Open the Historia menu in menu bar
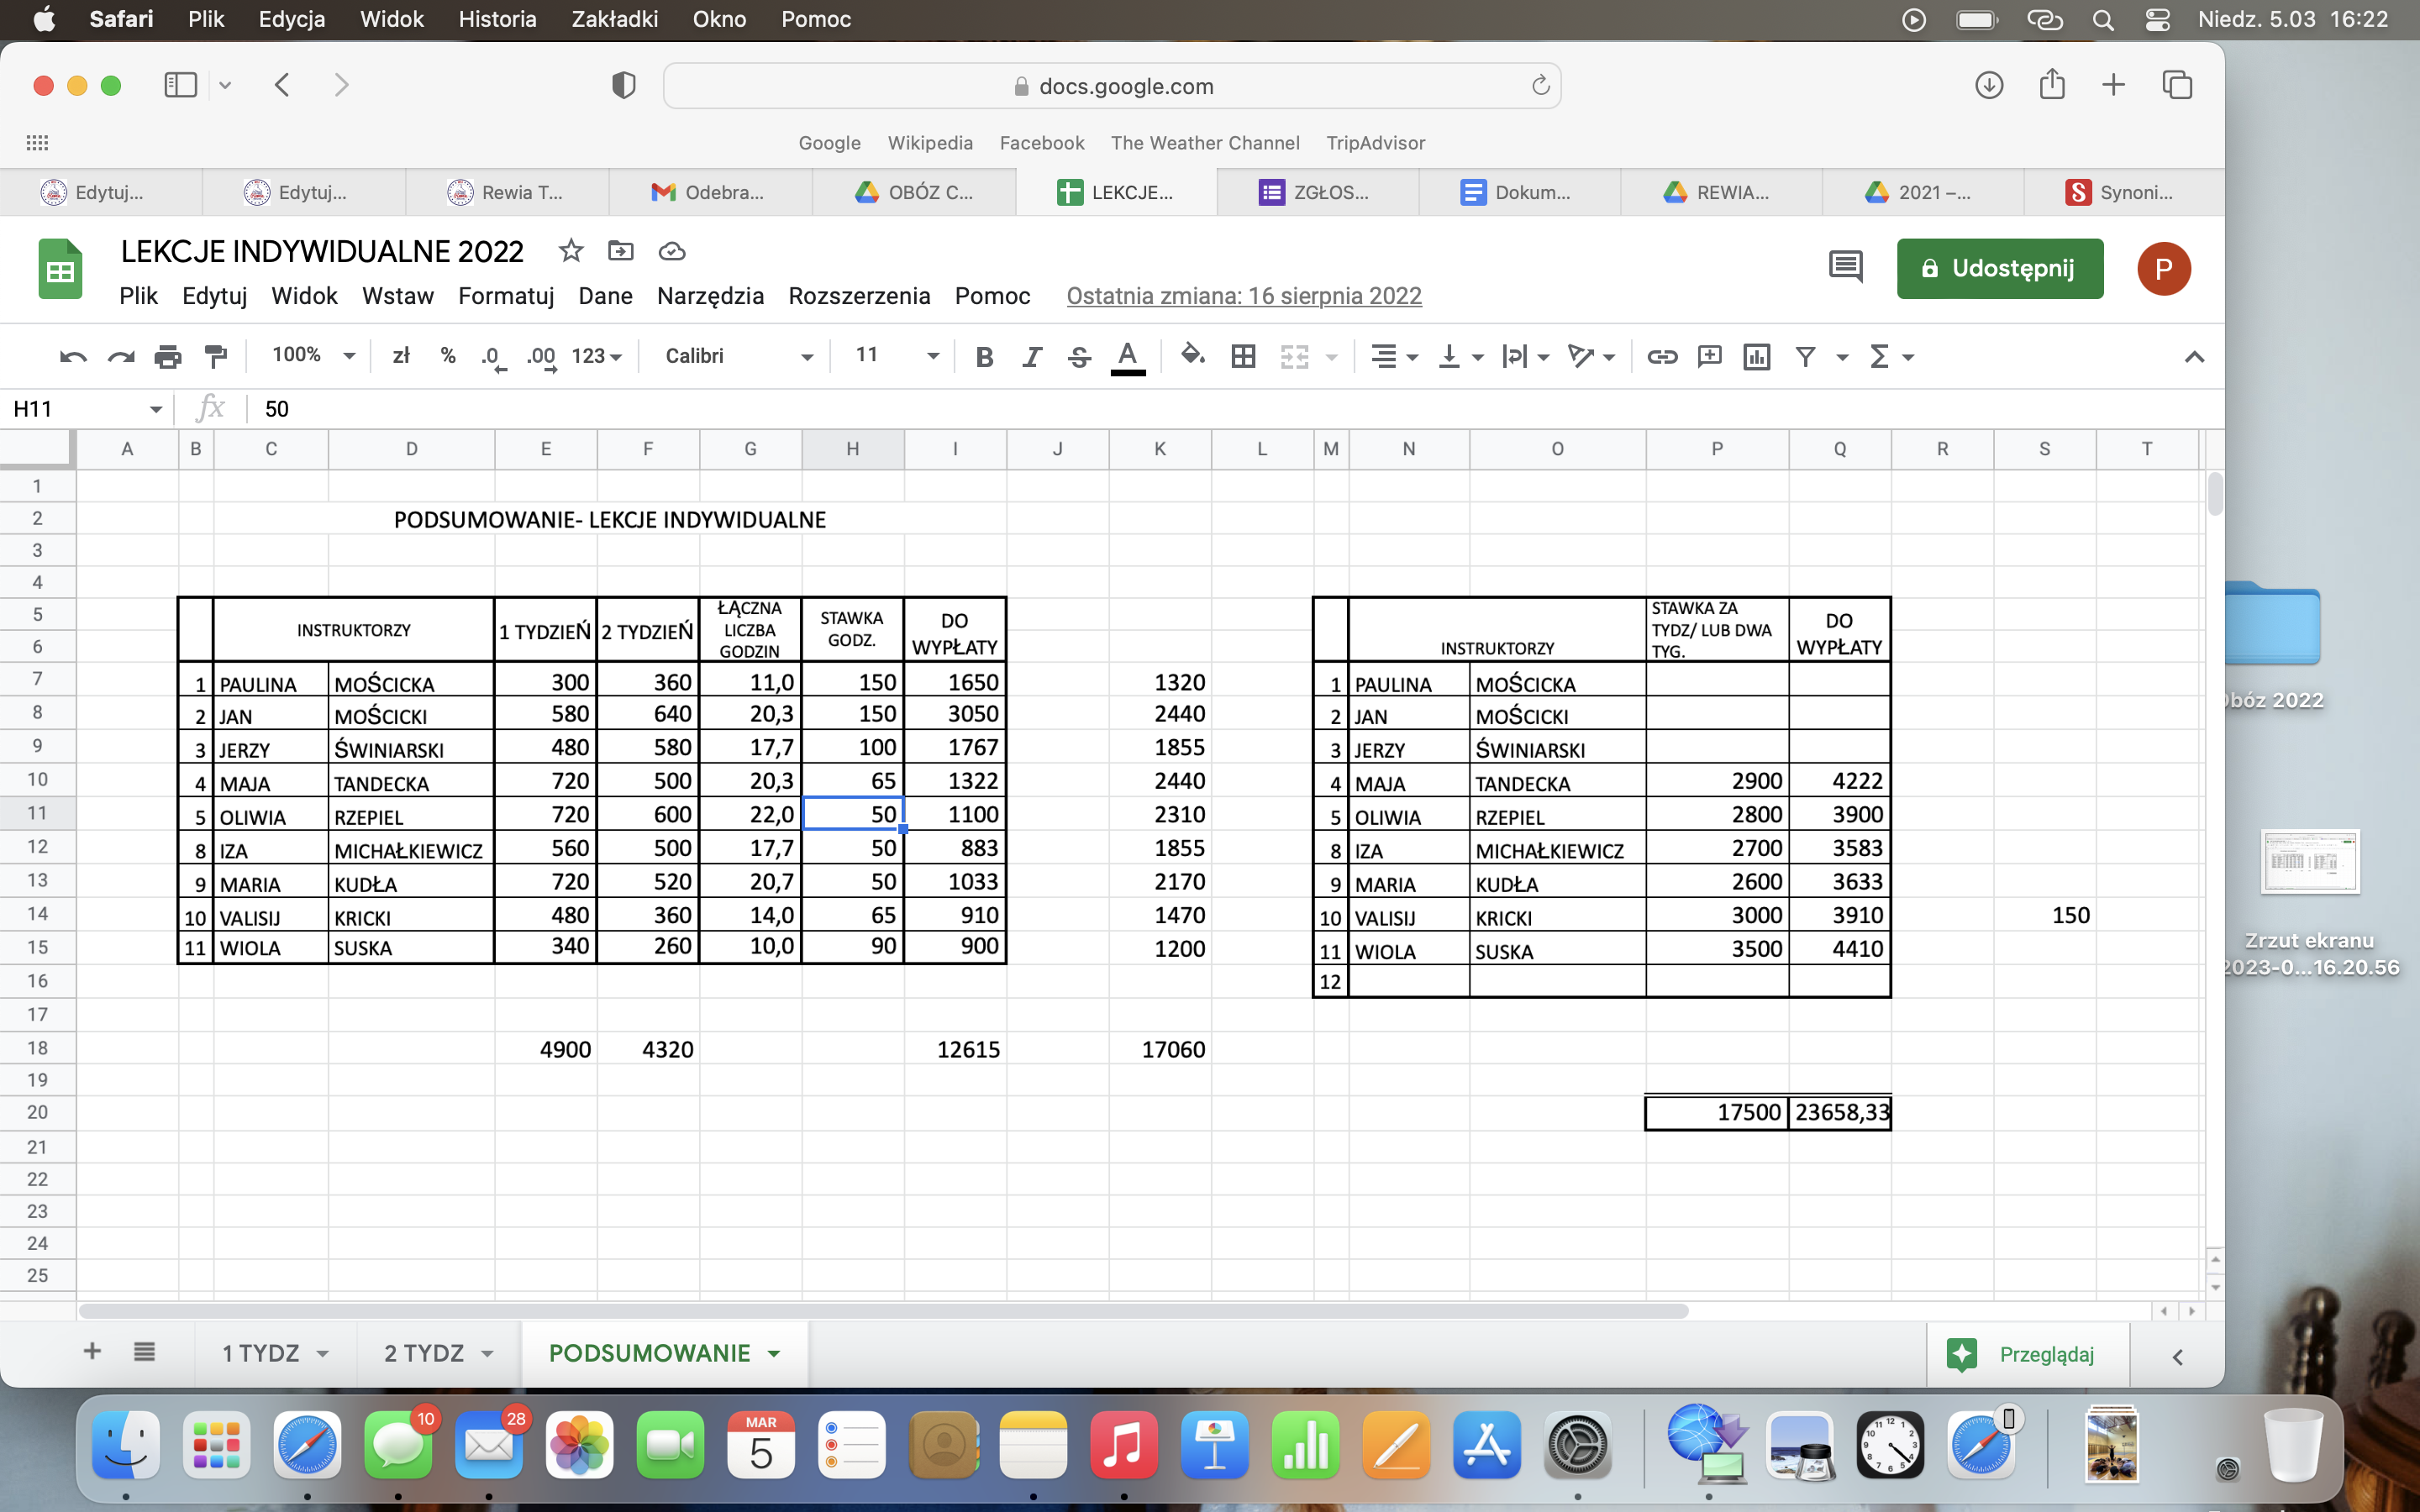 [x=497, y=19]
